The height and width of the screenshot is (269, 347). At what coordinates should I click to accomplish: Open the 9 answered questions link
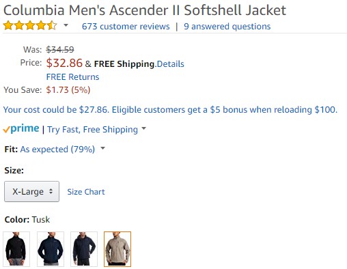coord(227,27)
